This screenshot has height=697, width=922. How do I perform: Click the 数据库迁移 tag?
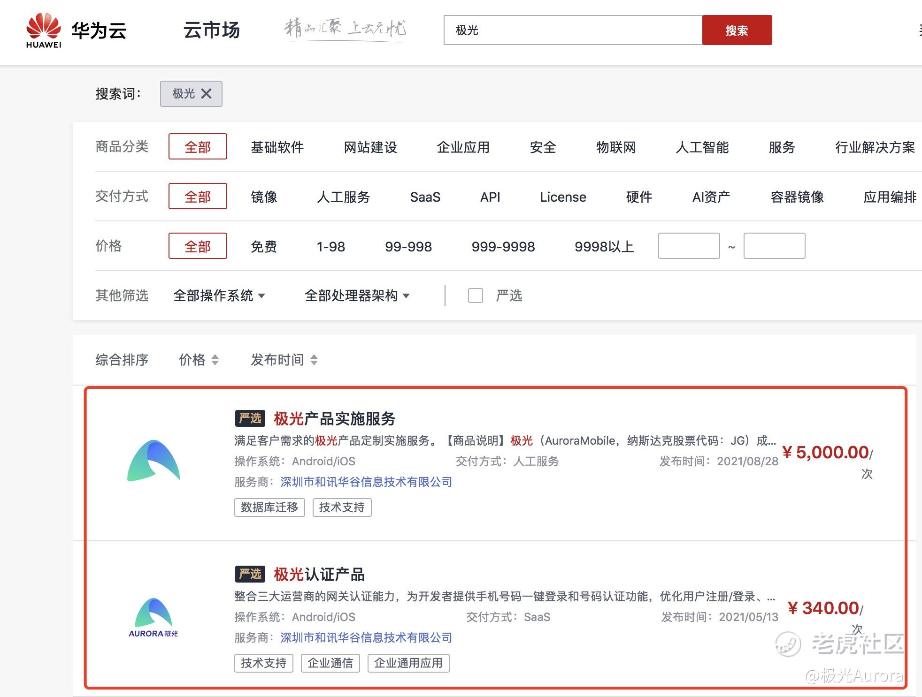269,507
